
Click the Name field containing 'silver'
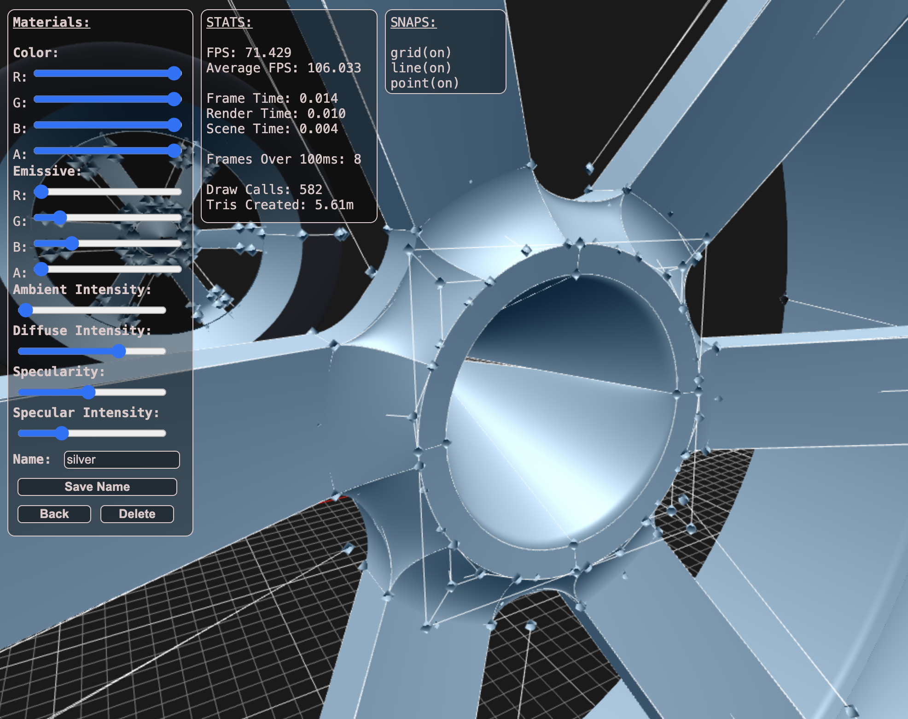(x=121, y=460)
